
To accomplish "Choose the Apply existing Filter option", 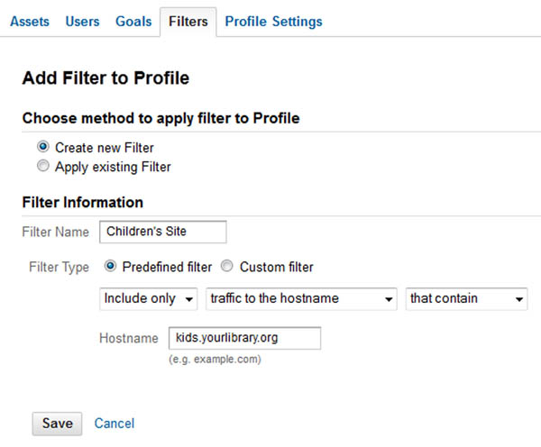I will pyautogui.click(x=43, y=166).
